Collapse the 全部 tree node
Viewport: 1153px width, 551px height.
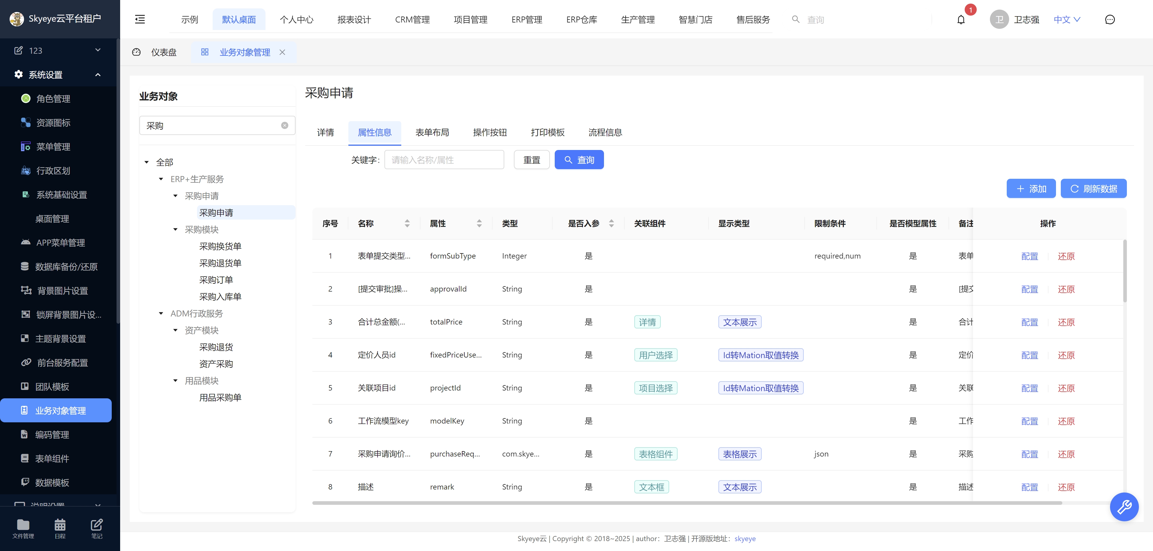(147, 162)
